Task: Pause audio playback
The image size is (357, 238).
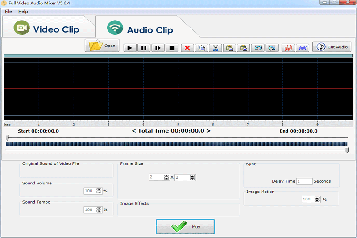Action: pyautogui.click(x=144, y=48)
